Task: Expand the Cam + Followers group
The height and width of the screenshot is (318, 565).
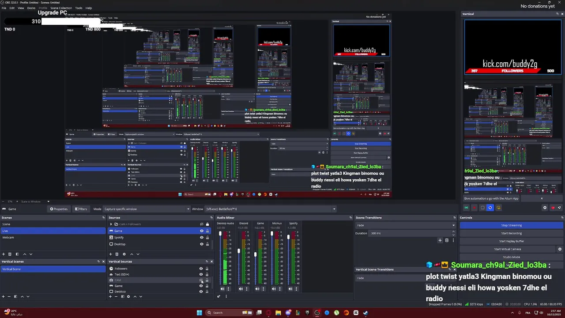Action: point(111,224)
